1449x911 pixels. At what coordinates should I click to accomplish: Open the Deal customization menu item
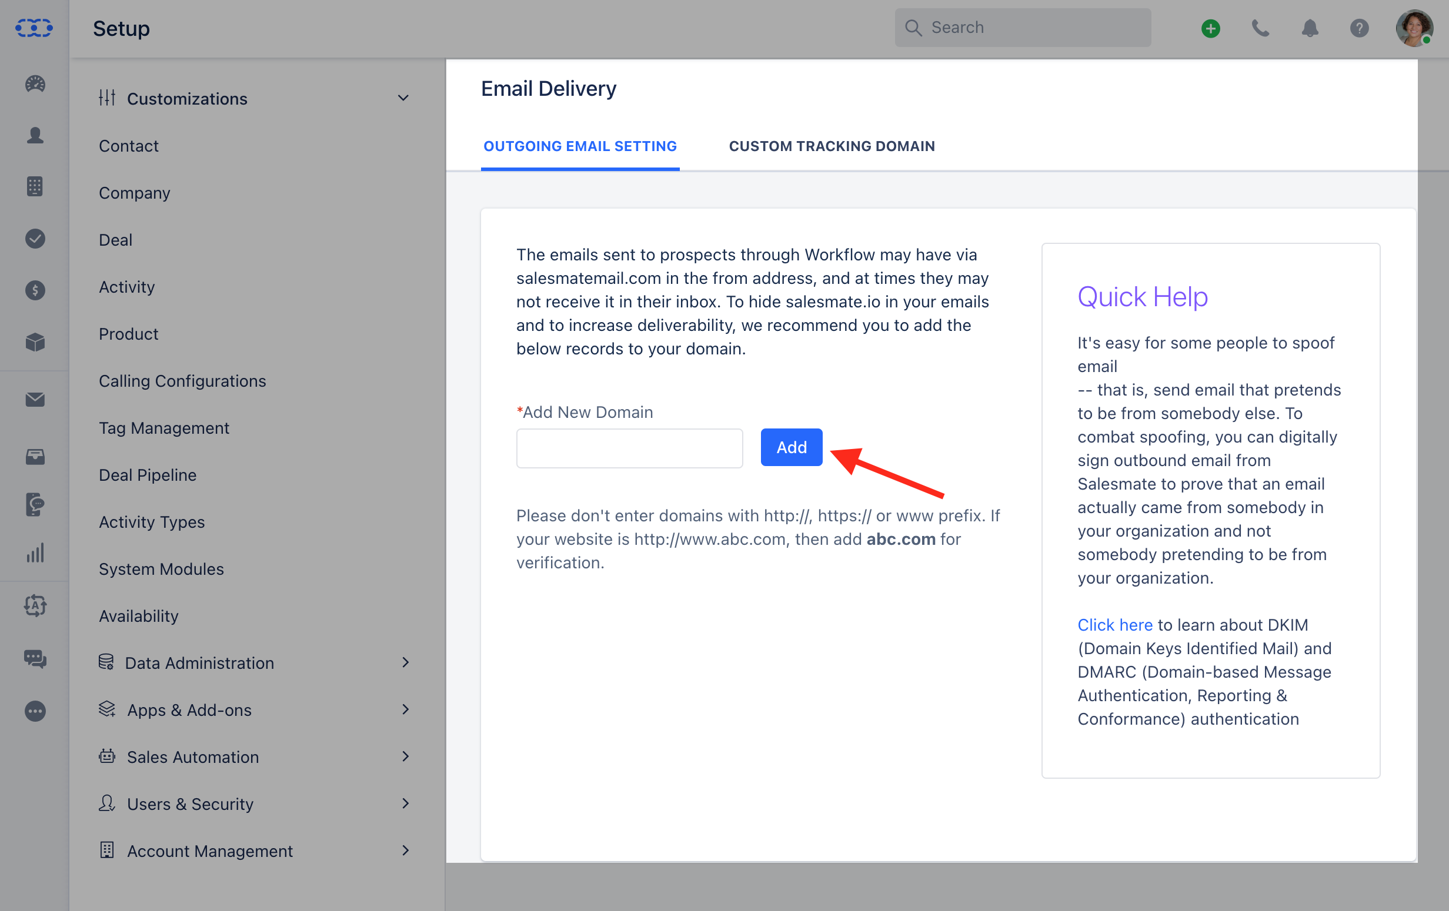115,239
